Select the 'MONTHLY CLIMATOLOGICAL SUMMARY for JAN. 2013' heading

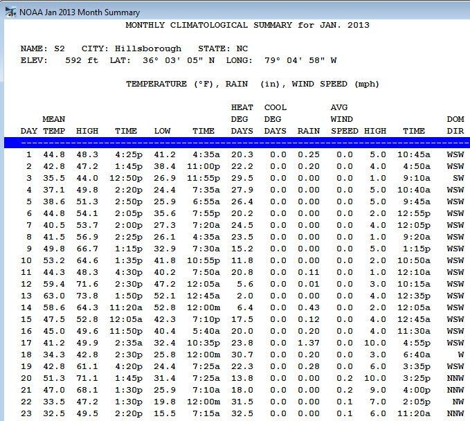pos(247,25)
